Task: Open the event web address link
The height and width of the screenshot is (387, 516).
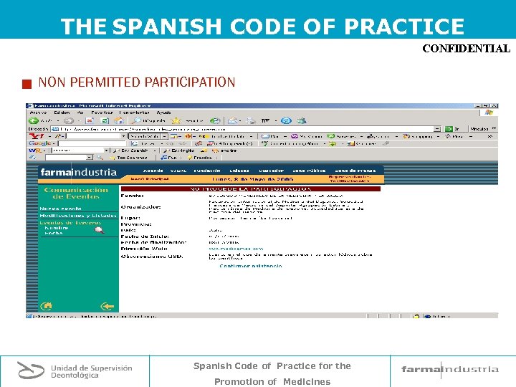Action: point(236,249)
